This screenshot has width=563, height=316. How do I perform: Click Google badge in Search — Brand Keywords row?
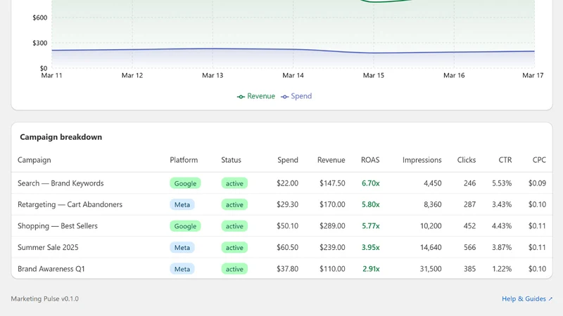[x=185, y=183]
